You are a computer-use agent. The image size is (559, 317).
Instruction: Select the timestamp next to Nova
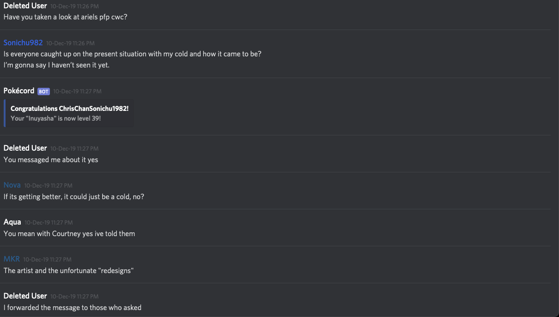(49, 186)
